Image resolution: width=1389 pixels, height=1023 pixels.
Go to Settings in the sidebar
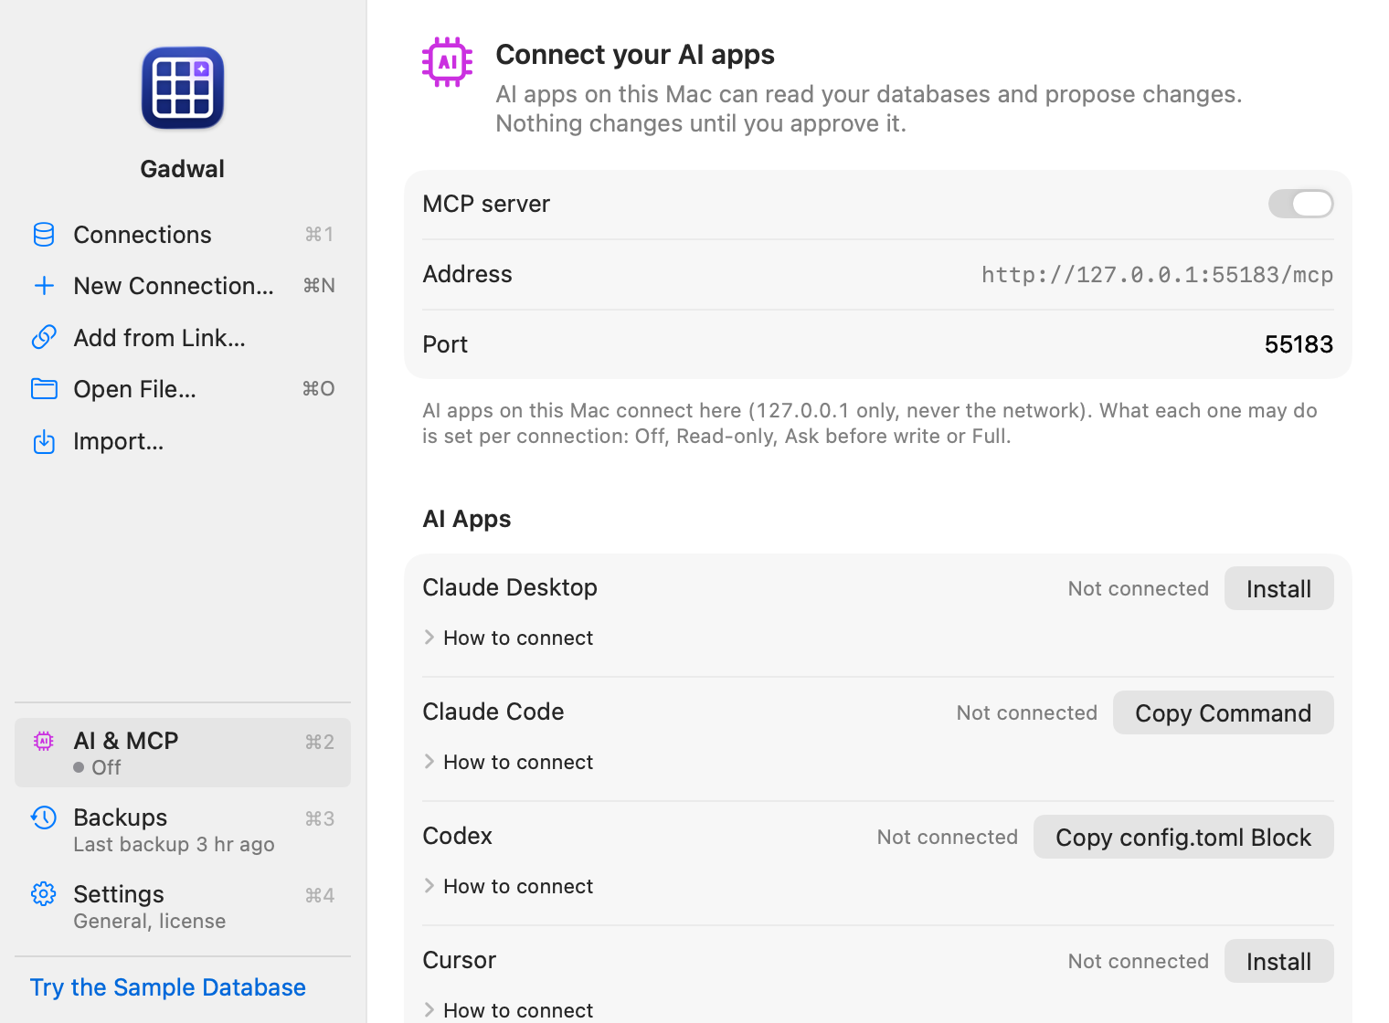click(183, 906)
